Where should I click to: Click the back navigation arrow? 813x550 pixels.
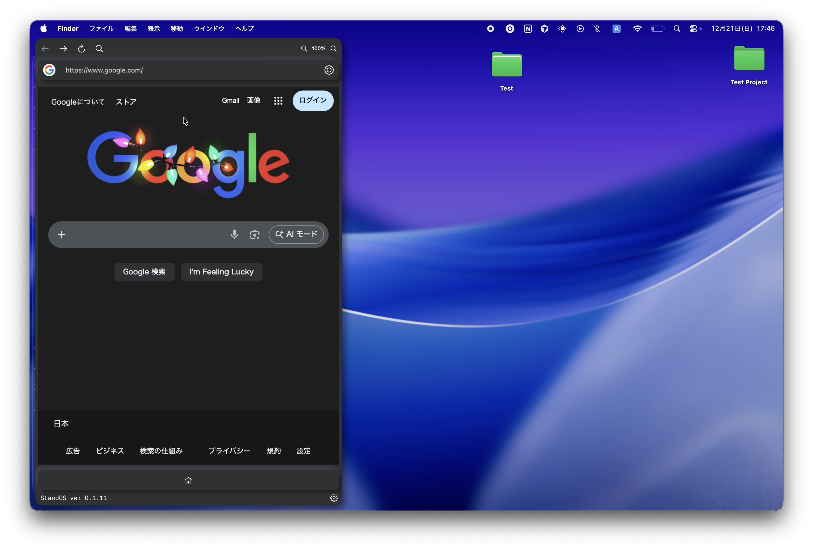pos(45,49)
